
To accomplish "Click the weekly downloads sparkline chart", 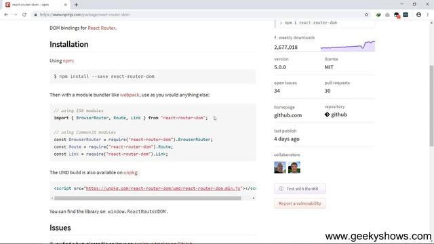I will pos(348,46).
